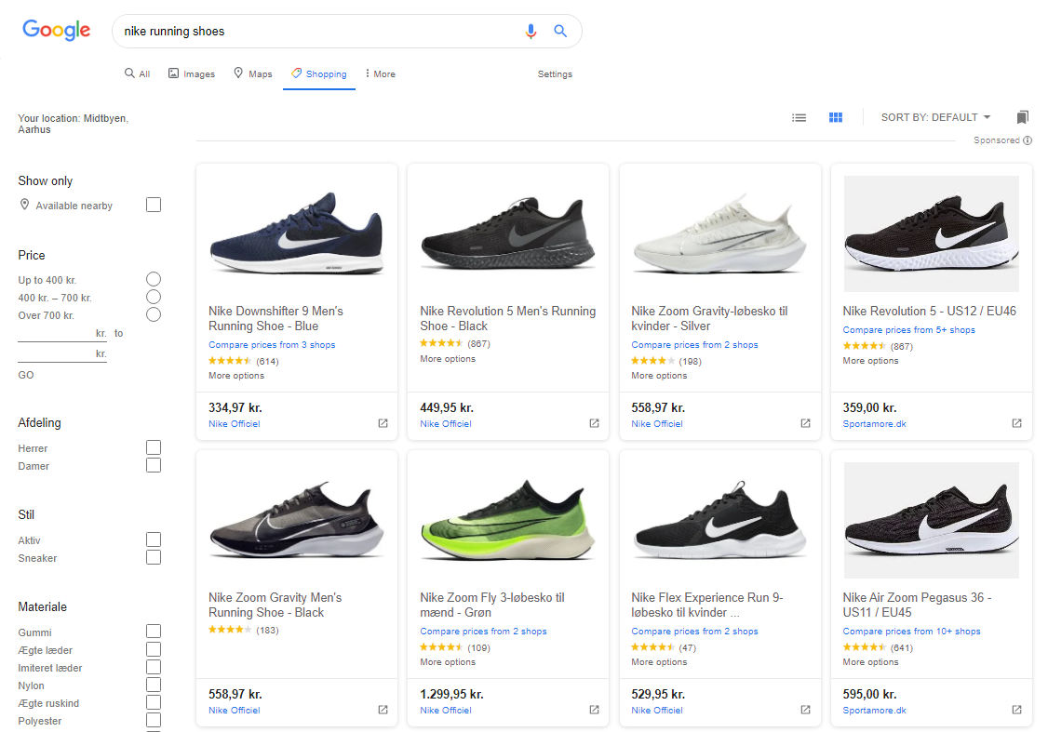Check the Herrer department filter

tap(154, 447)
